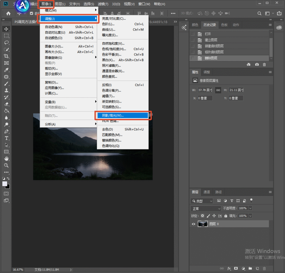This screenshot has height=273, width=285.
Task: Add layer style with the fx icon
Action: [x=229, y=269]
